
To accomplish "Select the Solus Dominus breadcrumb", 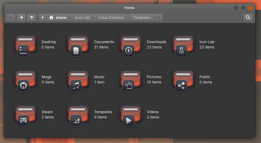I will point(111,17).
